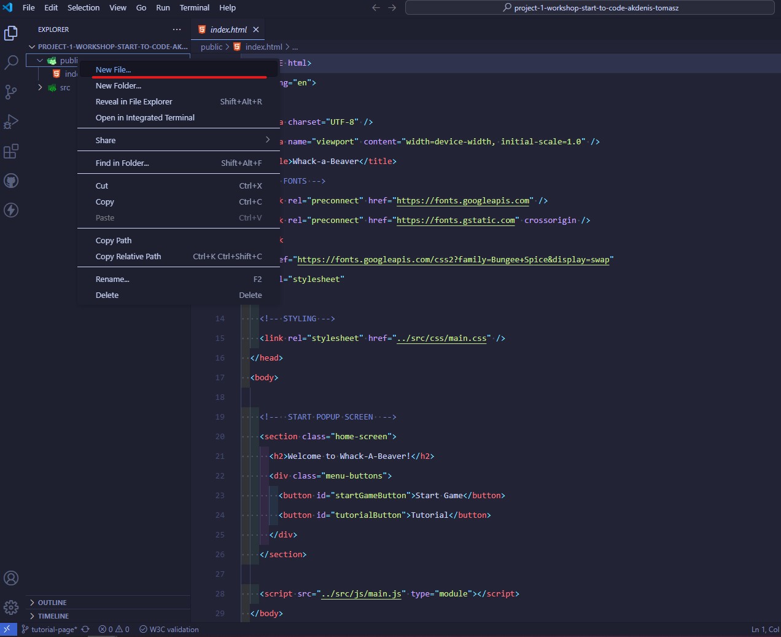
Task: Open the Terminal menu
Action: click(194, 8)
